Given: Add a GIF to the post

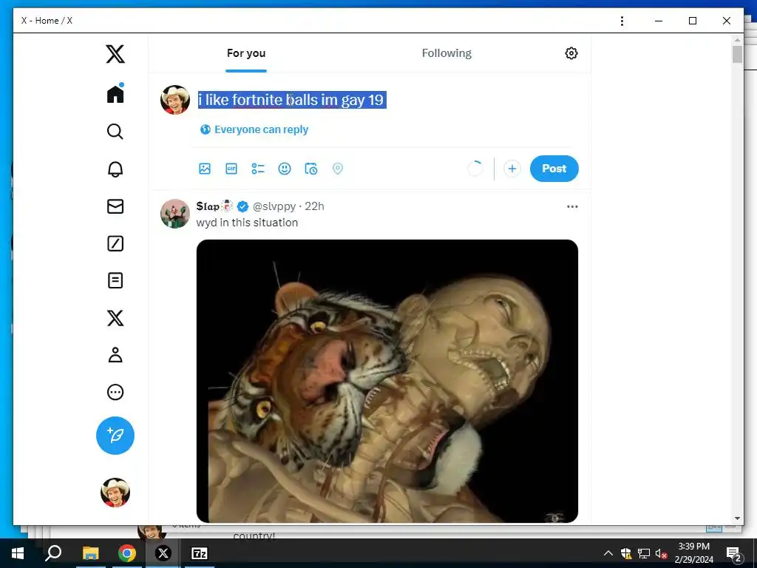Looking at the screenshot, I should point(231,169).
